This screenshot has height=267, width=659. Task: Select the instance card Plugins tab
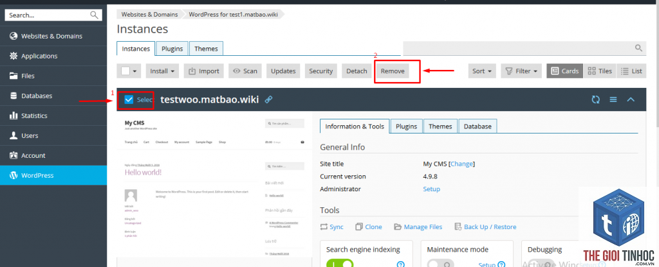[407, 126]
